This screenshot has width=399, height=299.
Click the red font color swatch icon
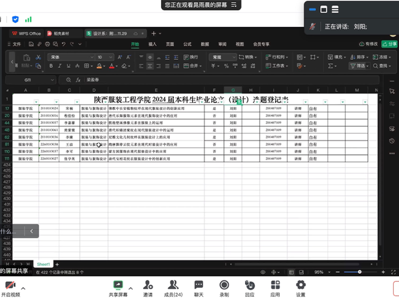click(x=112, y=66)
